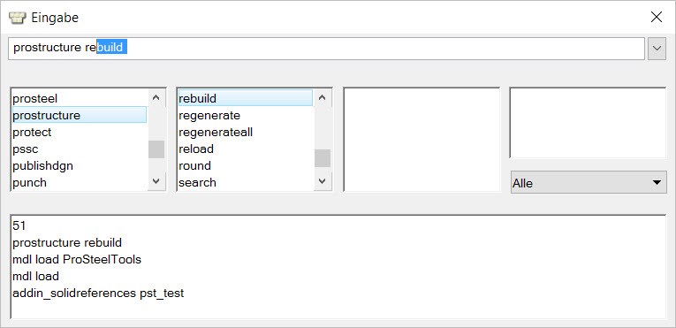Select prosteel in first command list
676x328 pixels.
80,98
